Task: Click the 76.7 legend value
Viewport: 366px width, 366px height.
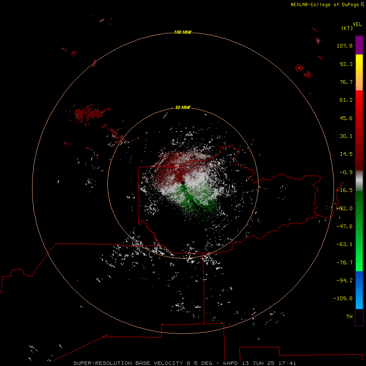Action: pos(346,82)
